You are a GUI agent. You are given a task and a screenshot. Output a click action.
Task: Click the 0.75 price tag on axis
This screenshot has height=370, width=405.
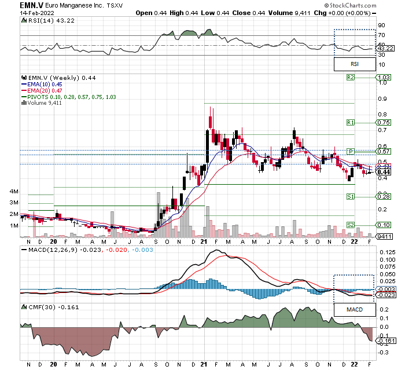384,123
